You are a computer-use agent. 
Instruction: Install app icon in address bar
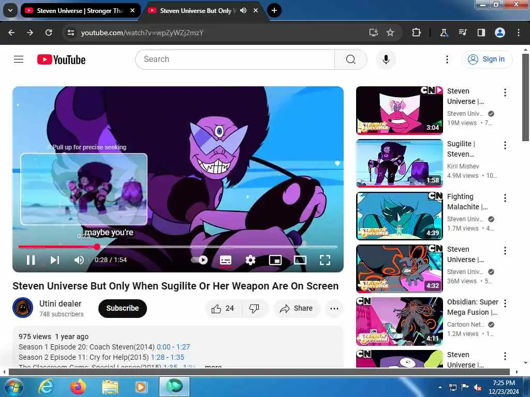373,33
